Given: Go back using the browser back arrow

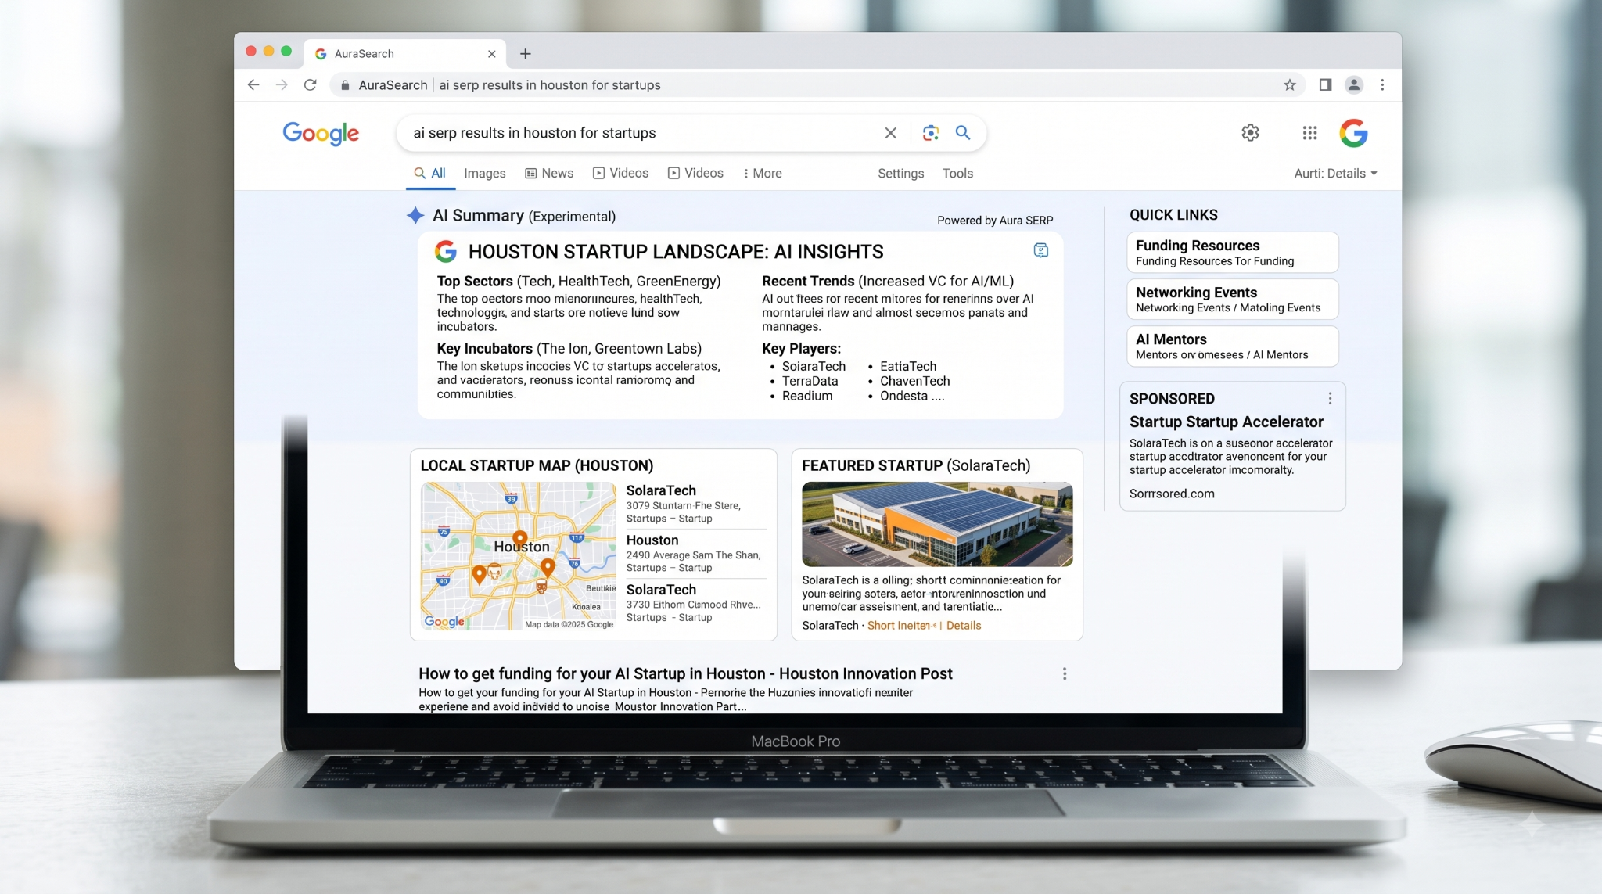Looking at the screenshot, I should point(253,85).
